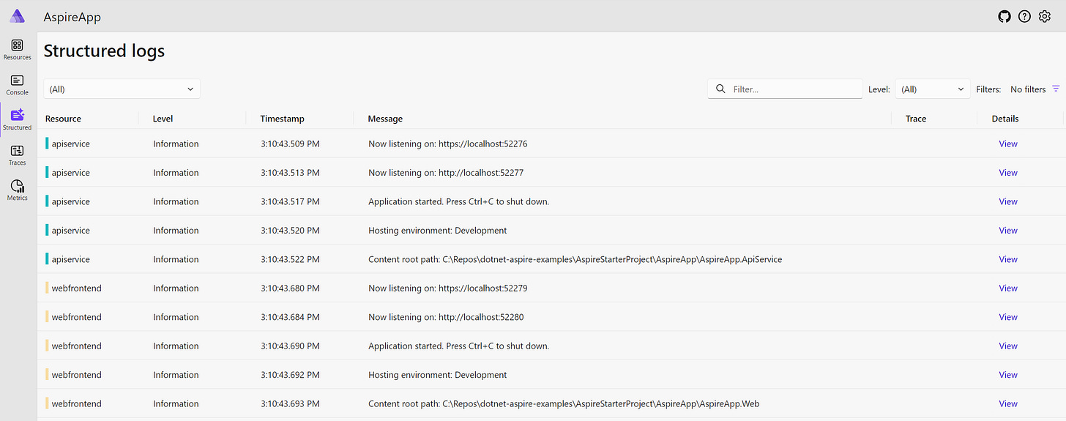The image size is (1066, 421).
Task: Click the magnifier icon in the filter box
Action: 720,89
